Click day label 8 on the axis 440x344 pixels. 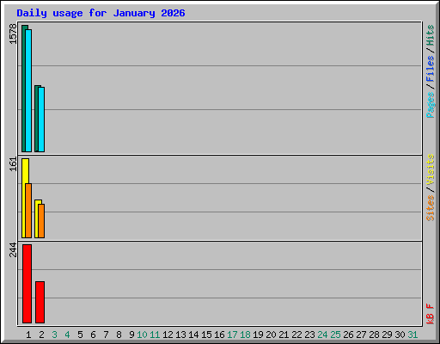[x=119, y=335]
